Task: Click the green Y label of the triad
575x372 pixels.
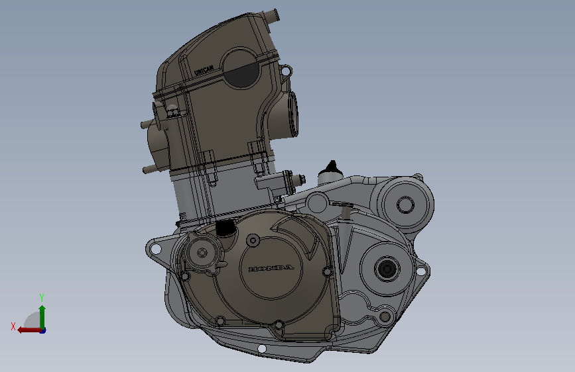Action: pos(42,297)
